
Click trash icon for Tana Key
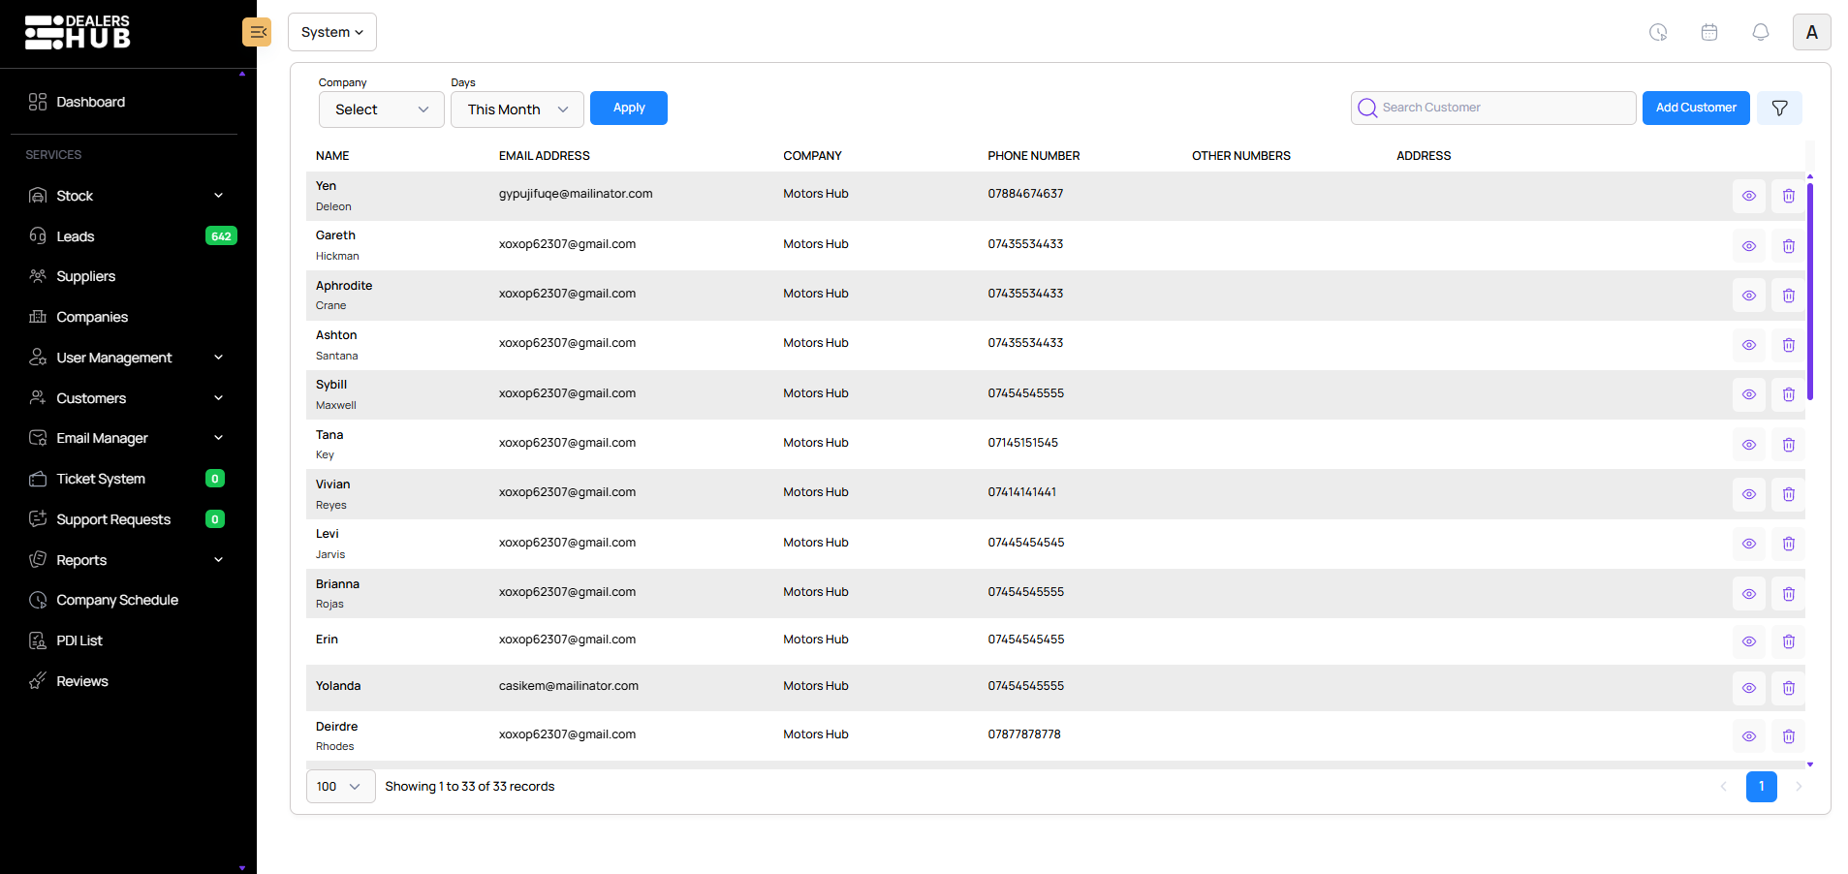1788,445
